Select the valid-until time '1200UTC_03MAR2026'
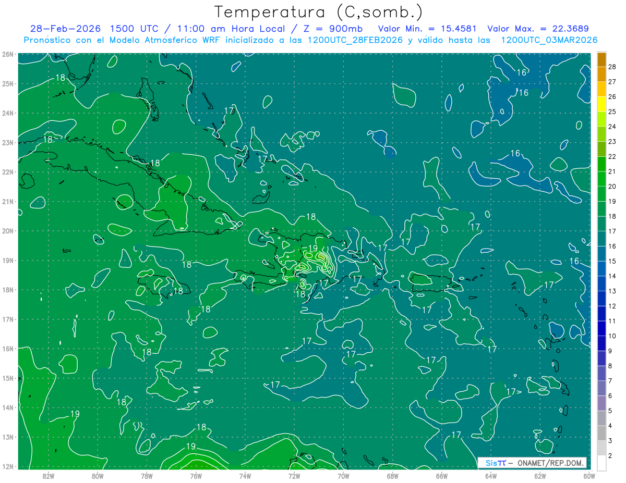Image resolution: width=626 pixels, height=483 pixels. click(x=549, y=40)
